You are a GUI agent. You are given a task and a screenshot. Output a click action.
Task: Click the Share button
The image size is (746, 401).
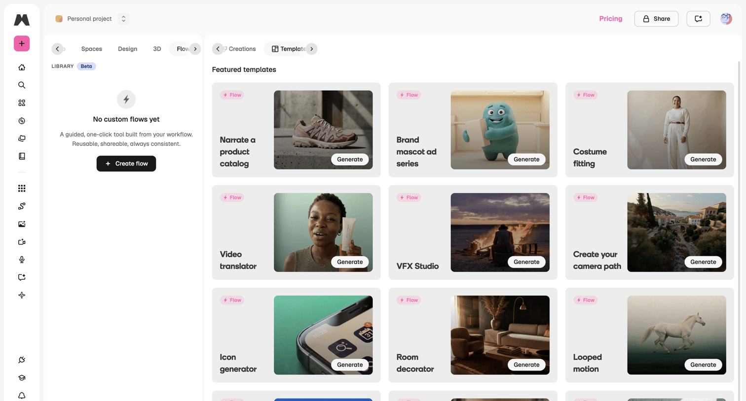[x=656, y=19]
